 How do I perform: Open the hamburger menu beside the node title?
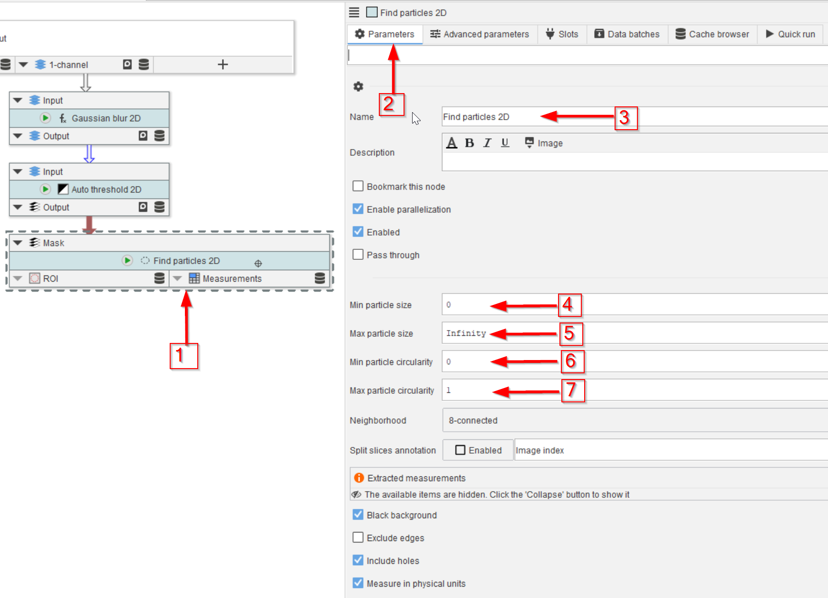pos(354,12)
